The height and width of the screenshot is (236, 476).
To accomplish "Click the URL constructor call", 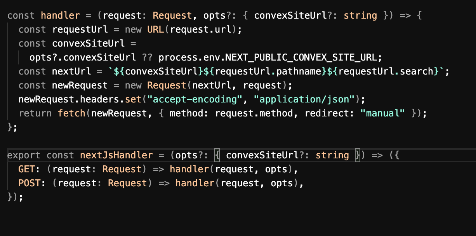I will tap(156, 29).
